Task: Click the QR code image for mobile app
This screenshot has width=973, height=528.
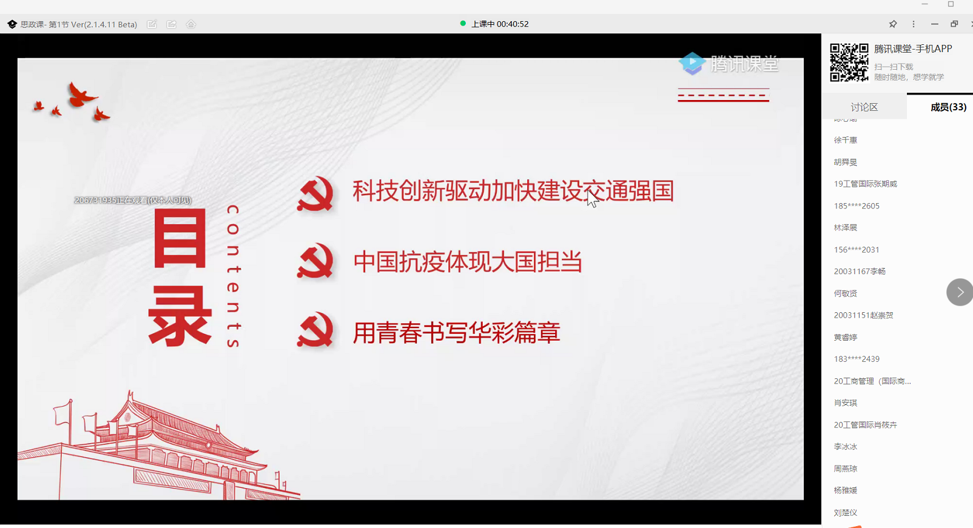Action: click(849, 62)
